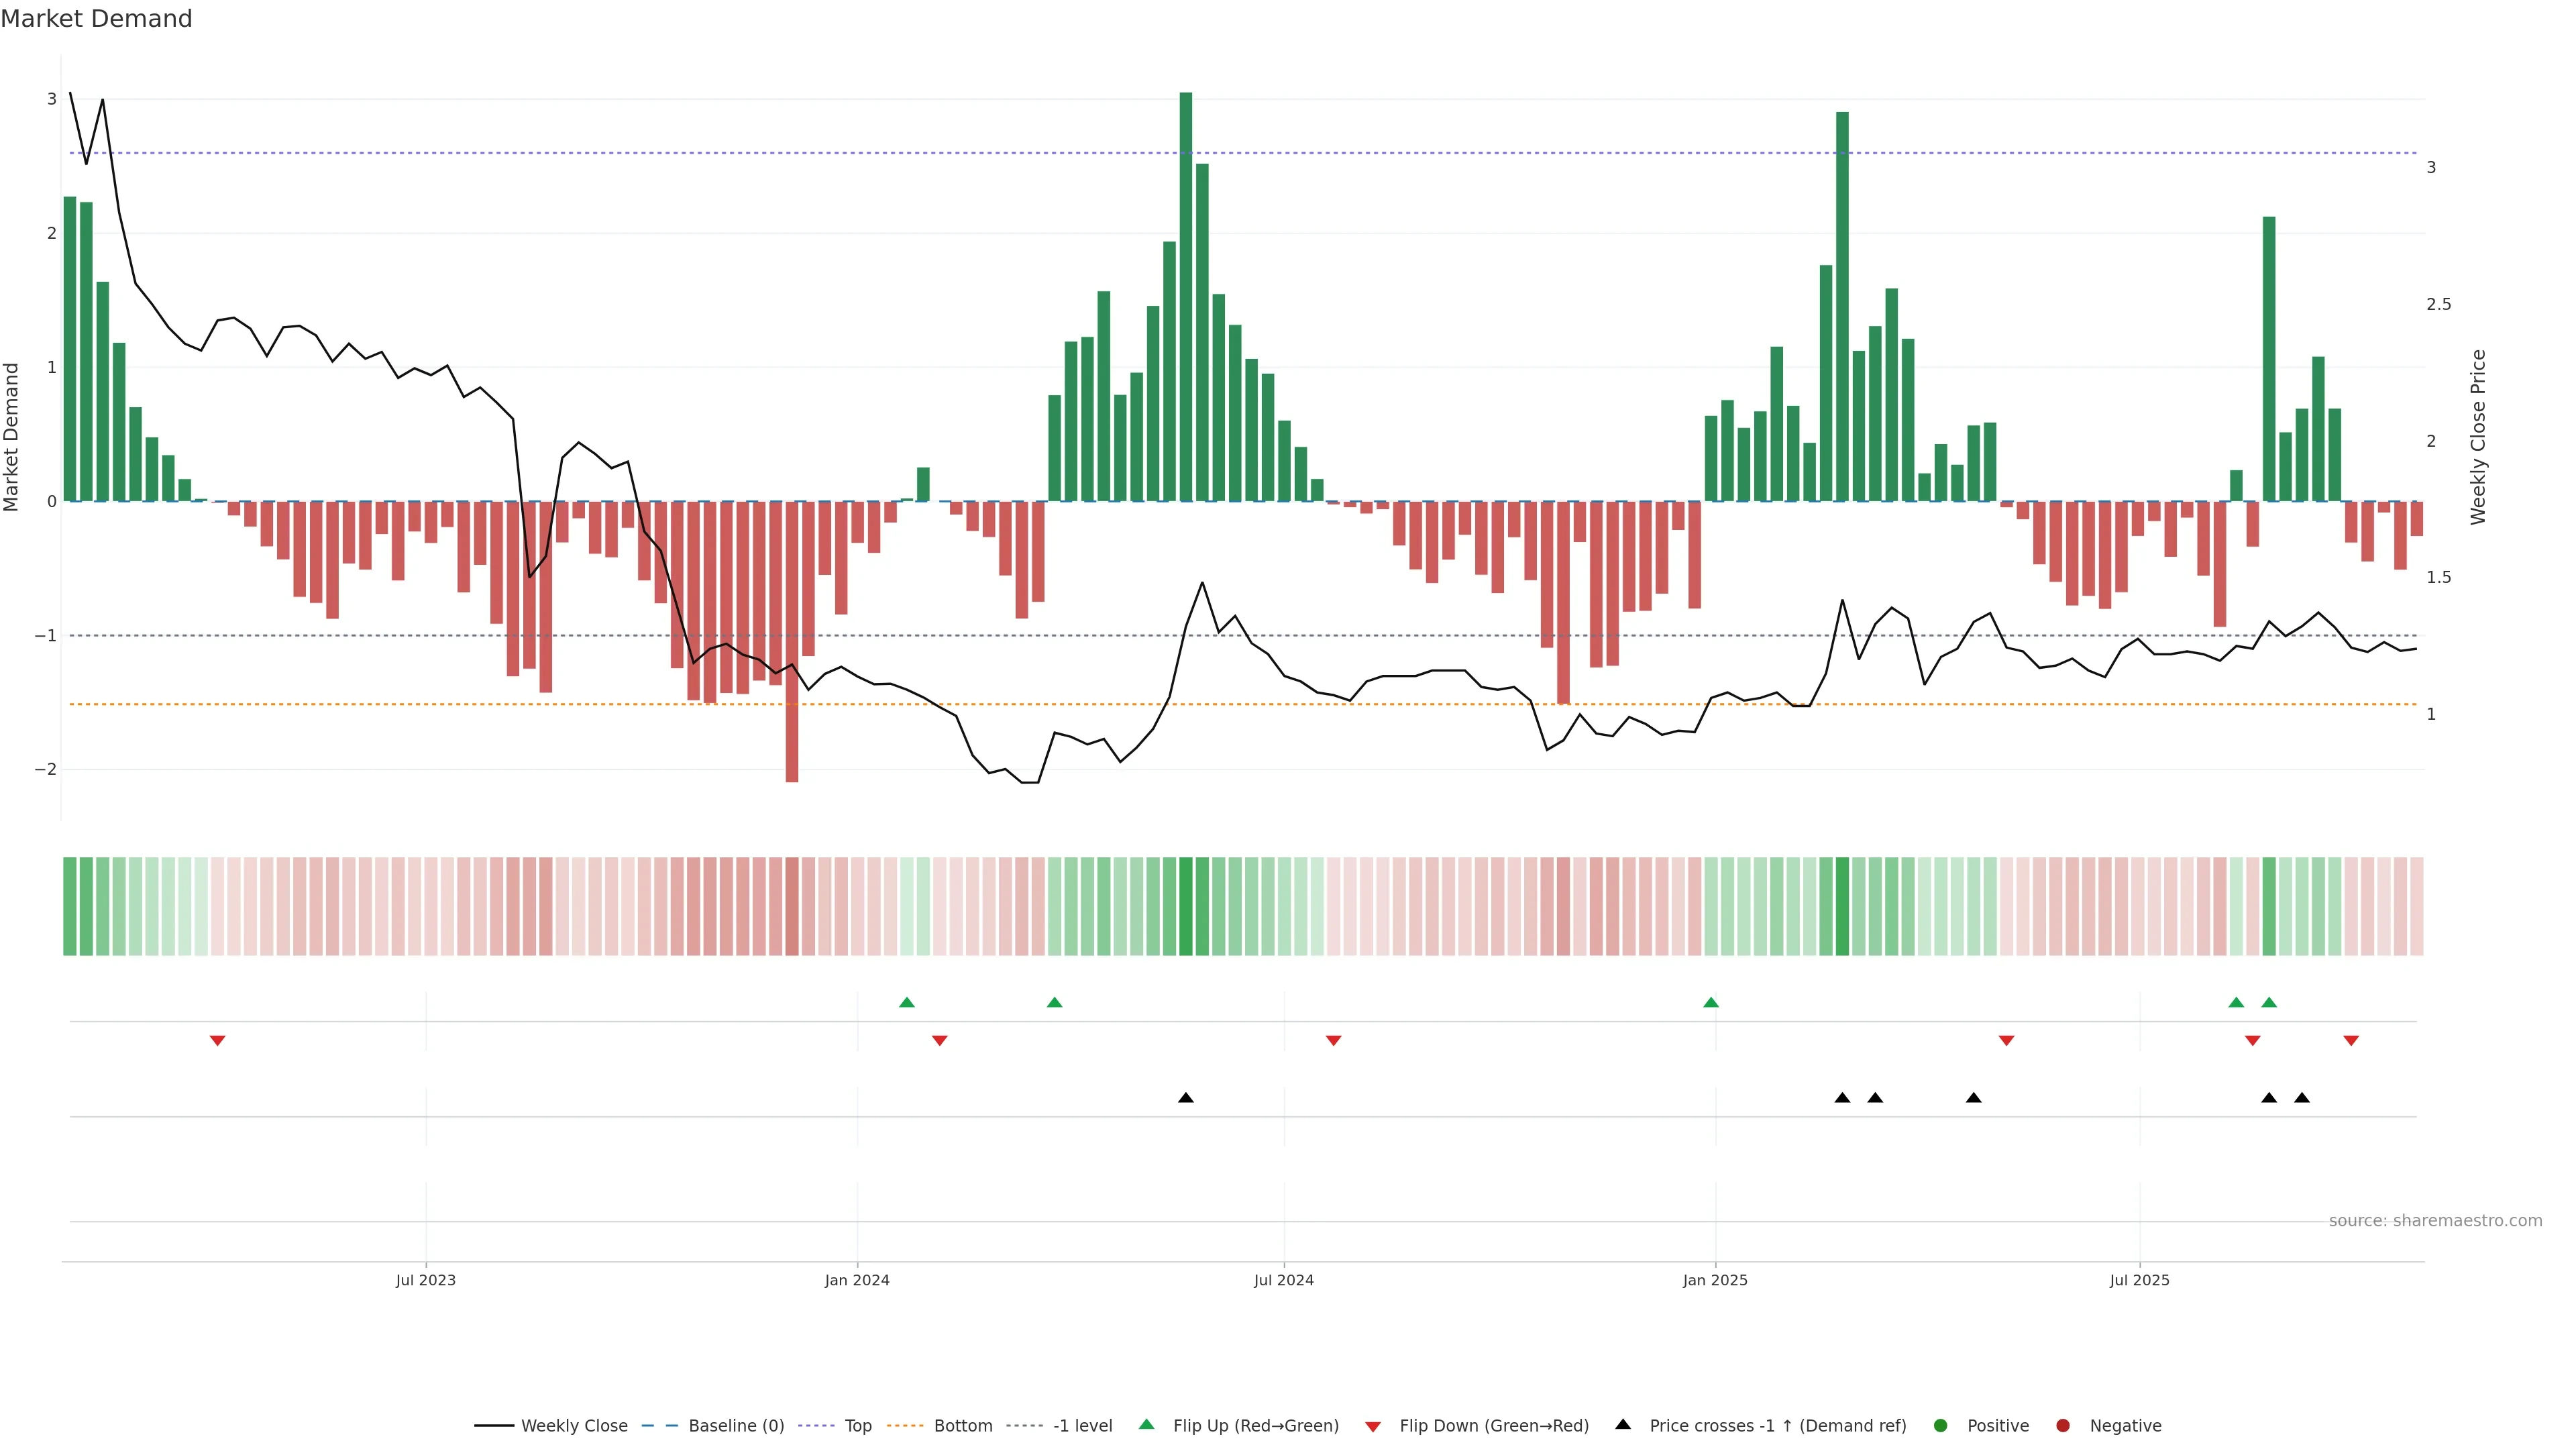The width and height of the screenshot is (2576, 1449).
Task: Click black triangle marker before Jul 2024
Action: pos(1186,1098)
